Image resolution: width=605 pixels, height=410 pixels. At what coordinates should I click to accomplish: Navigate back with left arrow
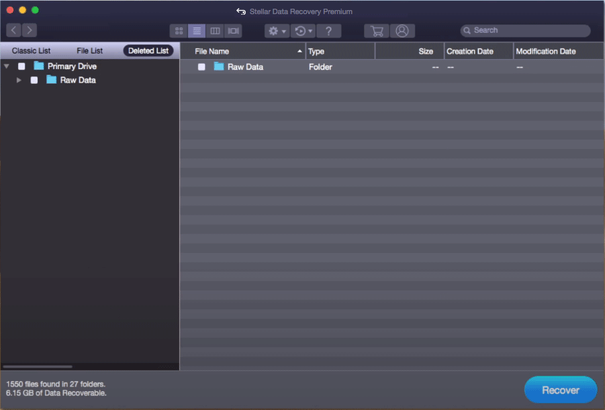(14, 30)
